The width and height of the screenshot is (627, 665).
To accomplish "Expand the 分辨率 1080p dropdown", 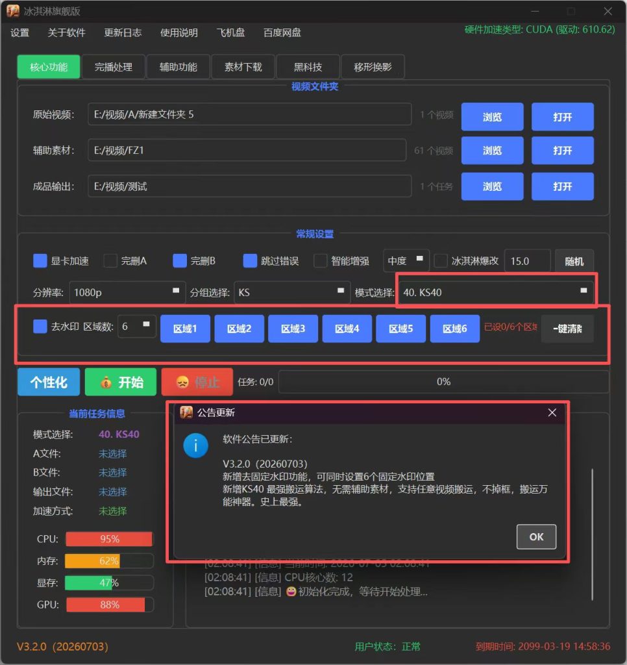I will point(127,292).
